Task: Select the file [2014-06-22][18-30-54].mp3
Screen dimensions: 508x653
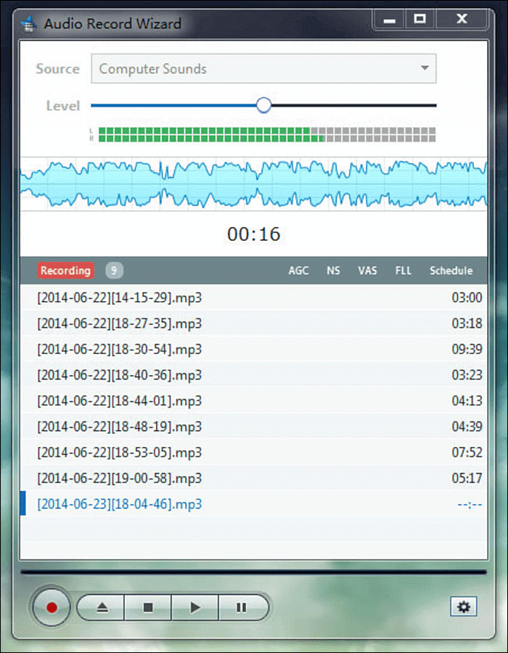Action: tap(120, 349)
